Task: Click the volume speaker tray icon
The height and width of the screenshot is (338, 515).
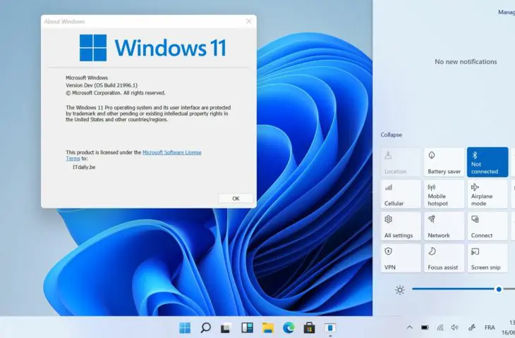Action: tap(455, 327)
